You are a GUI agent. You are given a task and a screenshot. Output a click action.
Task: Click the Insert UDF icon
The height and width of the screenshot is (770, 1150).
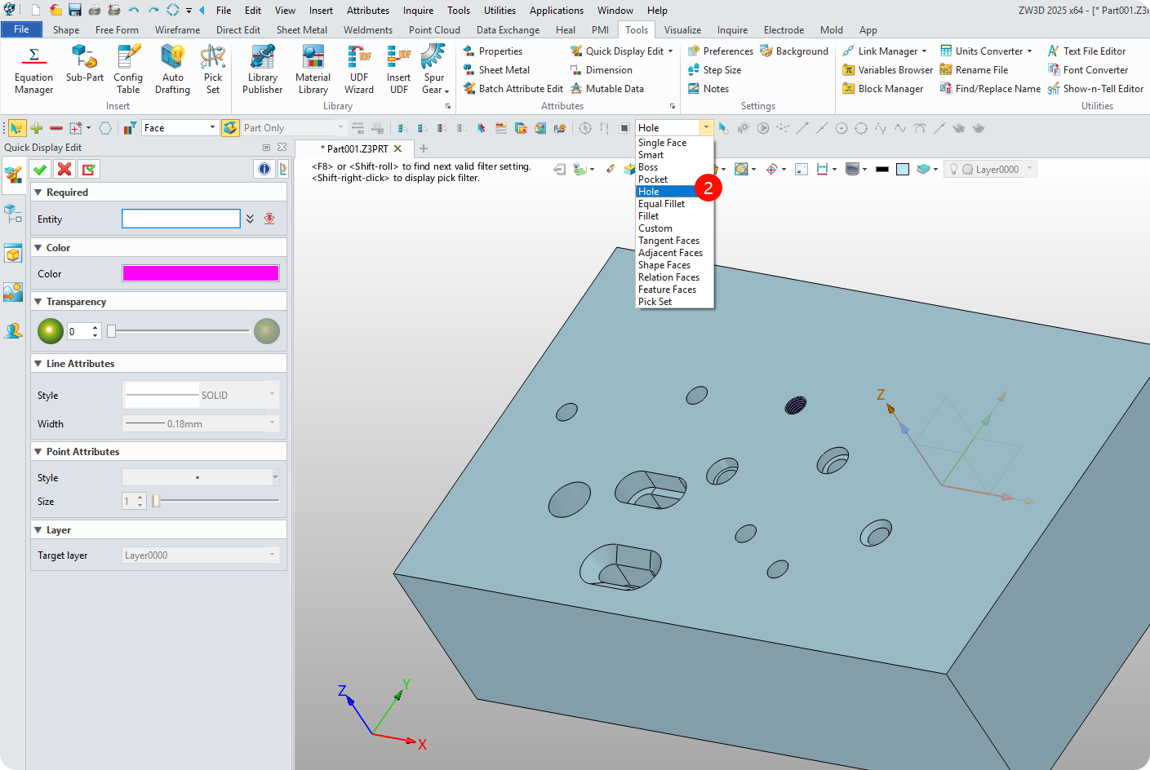point(399,69)
